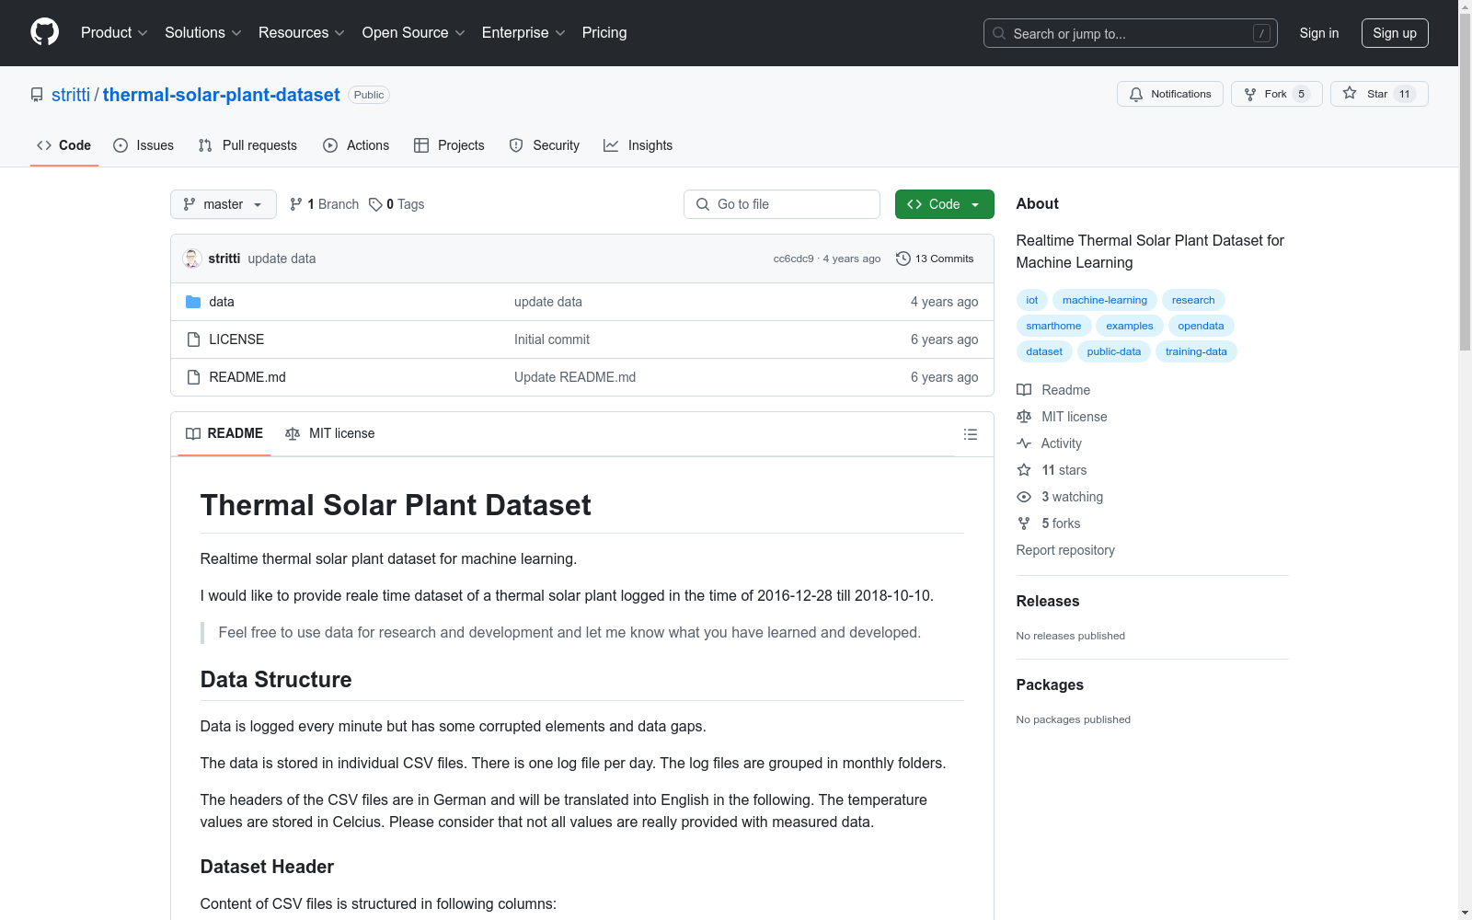Switch to the Security tab
The image size is (1472, 920).
tap(545, 145)
